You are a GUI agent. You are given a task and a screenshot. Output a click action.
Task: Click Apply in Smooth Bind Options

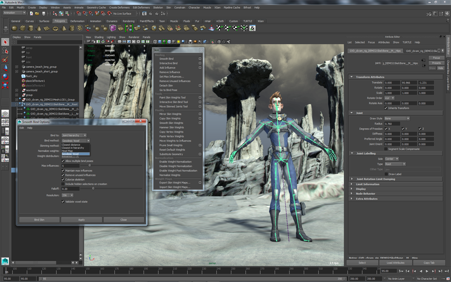coord(81,220)
